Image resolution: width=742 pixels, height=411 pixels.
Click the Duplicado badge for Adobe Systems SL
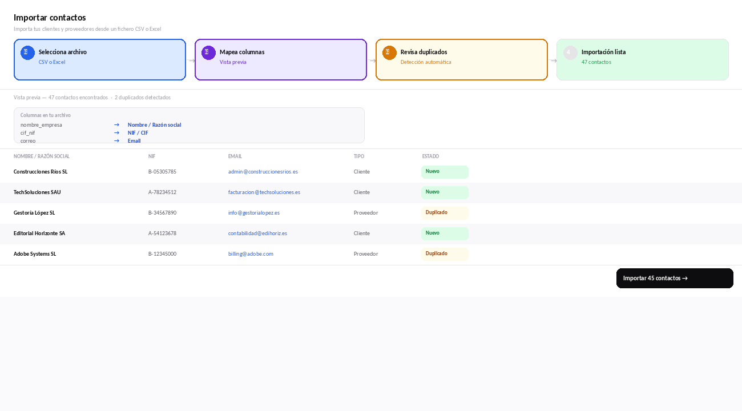tap(445, 254)
